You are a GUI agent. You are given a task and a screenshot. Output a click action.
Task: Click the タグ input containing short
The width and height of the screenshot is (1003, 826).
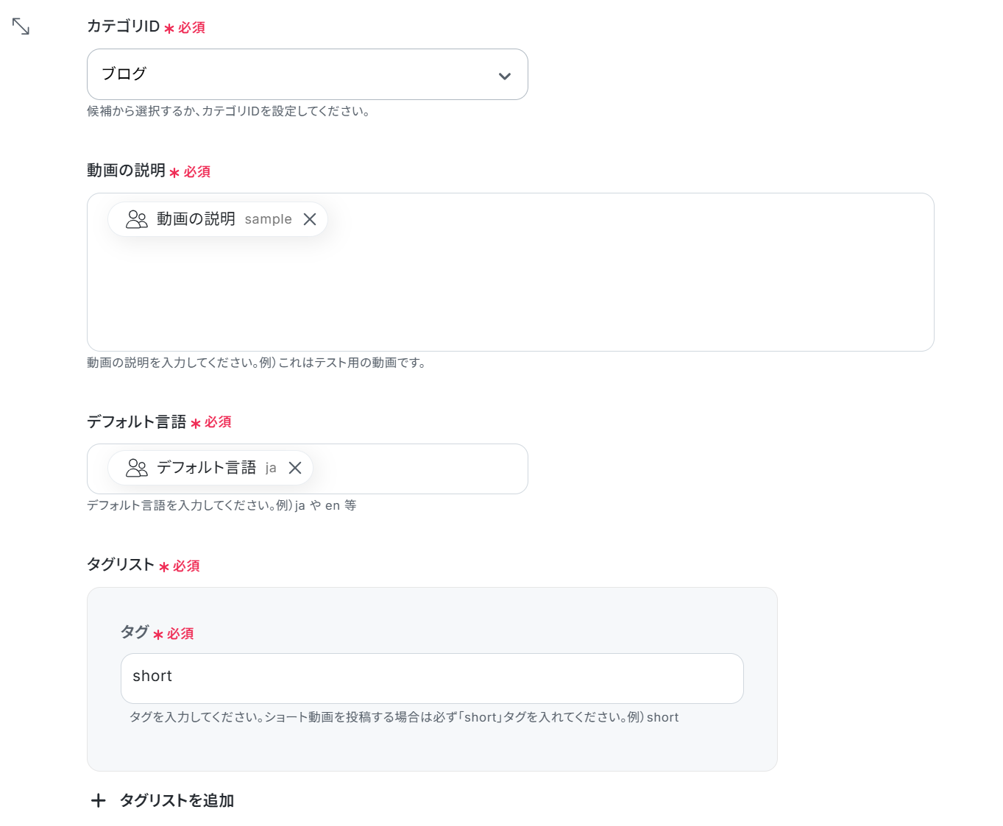click(x=432, y=678)
